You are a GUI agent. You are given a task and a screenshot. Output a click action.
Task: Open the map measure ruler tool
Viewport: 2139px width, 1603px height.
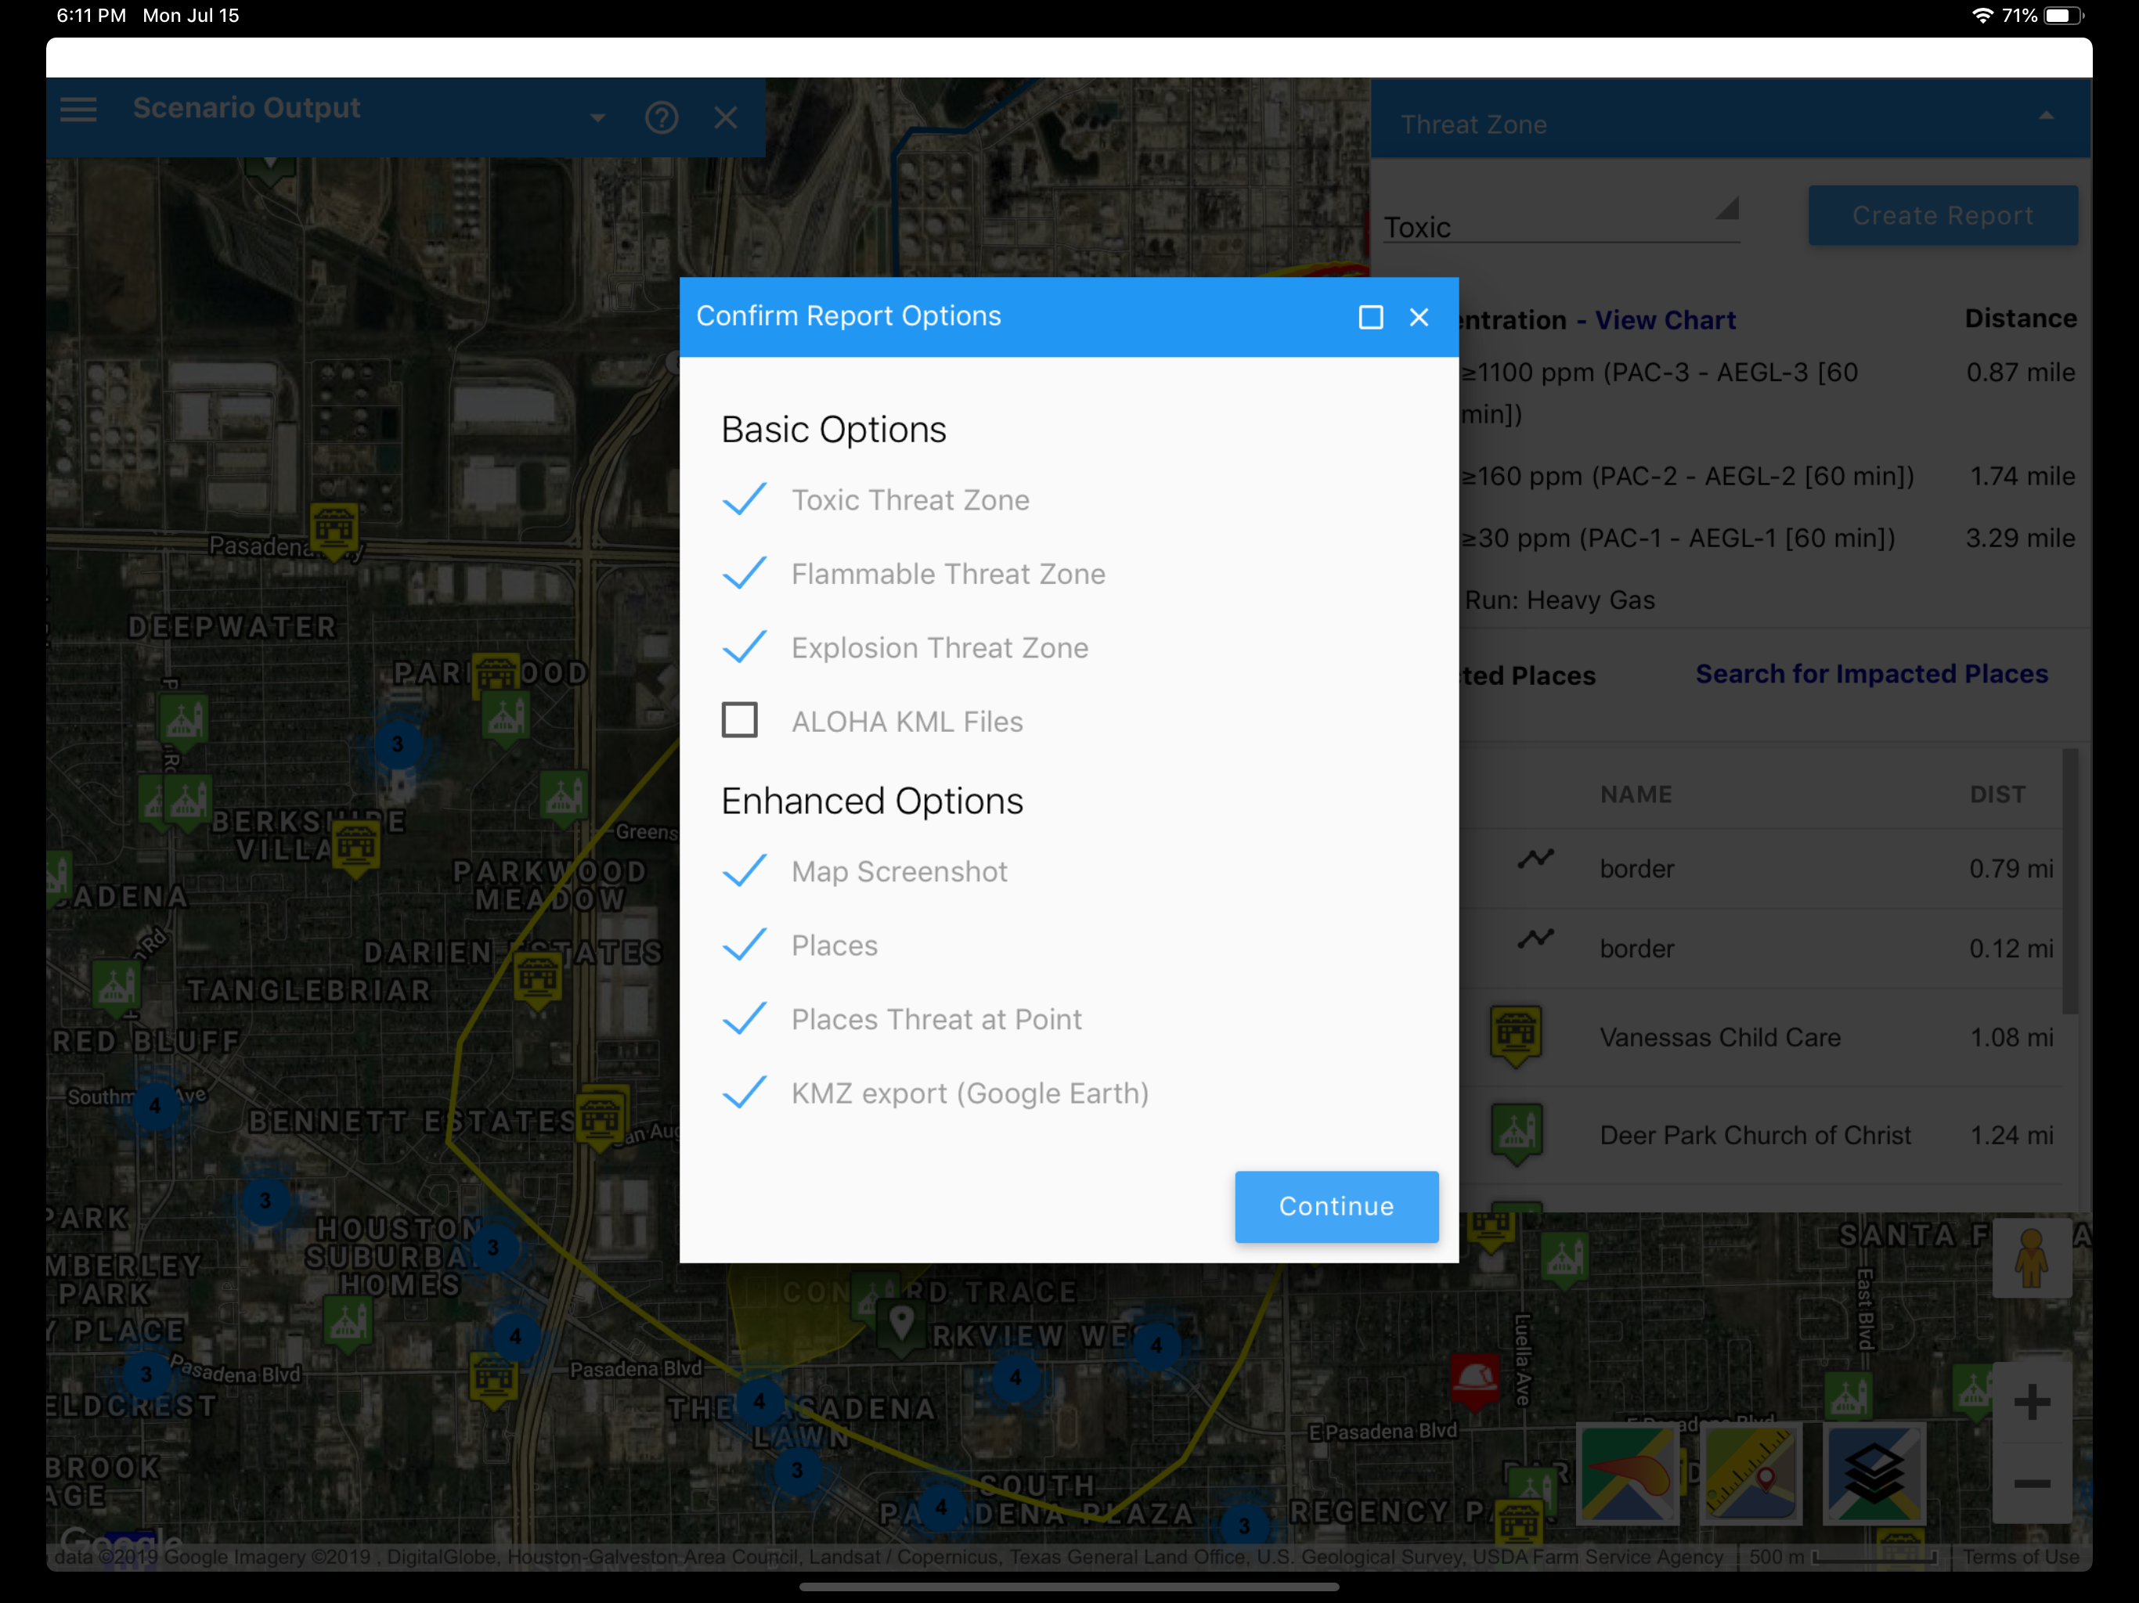pyautogui.click(x=1750, y=1472)
